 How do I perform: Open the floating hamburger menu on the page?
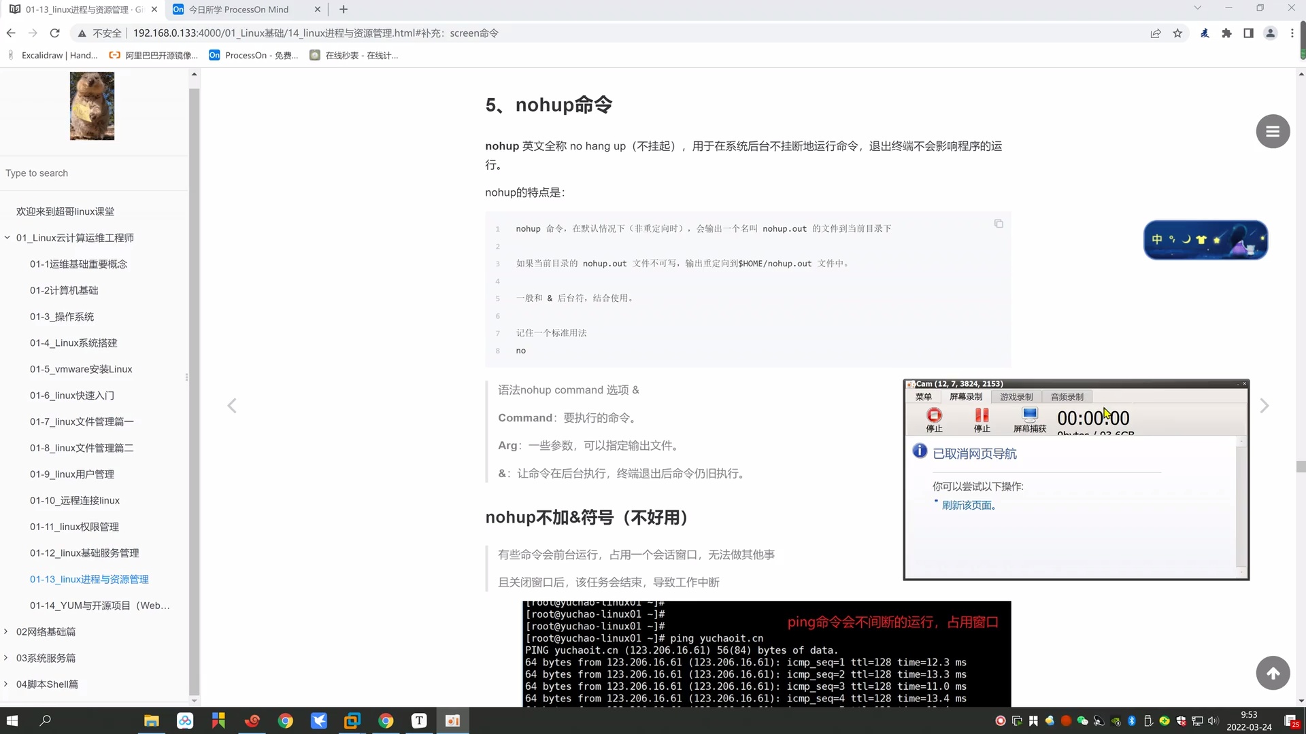(1273, 131)
